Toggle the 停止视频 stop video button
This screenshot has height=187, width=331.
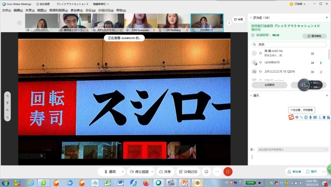139,172
